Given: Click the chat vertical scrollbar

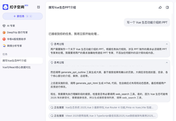Looking at the screenshot, I should [x=172, y=39].
